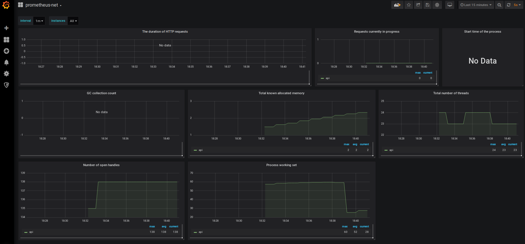Sort Requests in progress legend by current
Image resolution: width=525 pixels, height=244 pixels.
pos(428,73)
